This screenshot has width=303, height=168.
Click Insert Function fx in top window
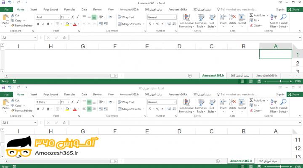[64, 38]
